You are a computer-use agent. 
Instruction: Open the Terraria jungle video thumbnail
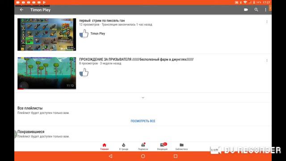pos(46,73)
